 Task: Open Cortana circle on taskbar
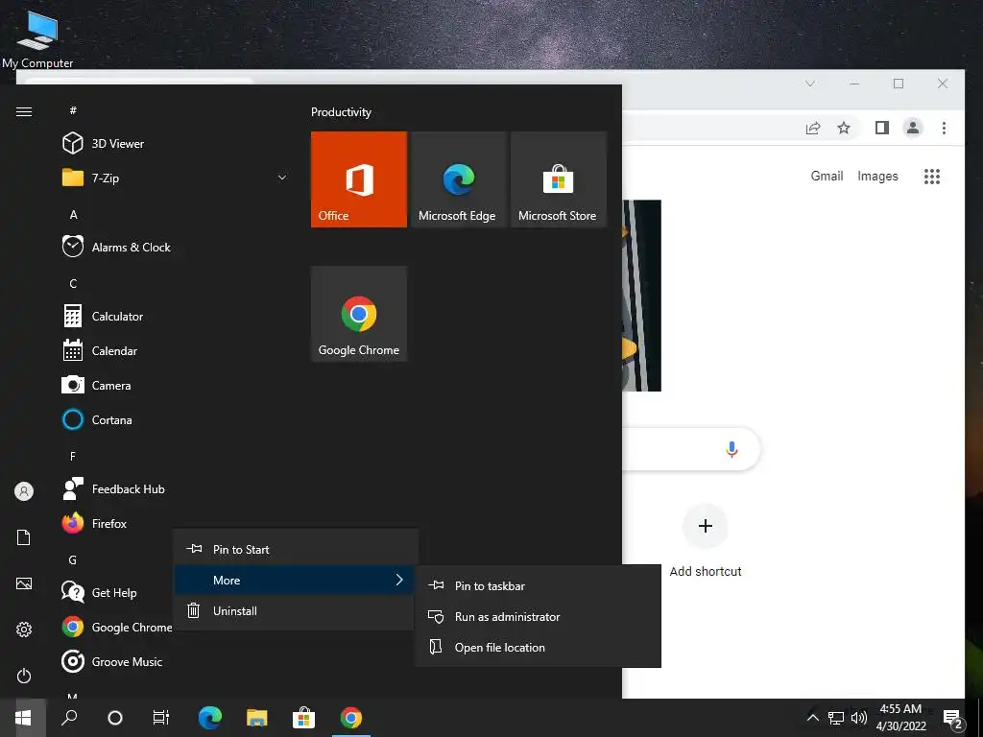(x=115, y=718)
